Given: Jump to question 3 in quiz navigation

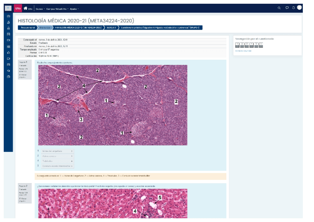Looking at the screenshot, I should coord(247,45).
